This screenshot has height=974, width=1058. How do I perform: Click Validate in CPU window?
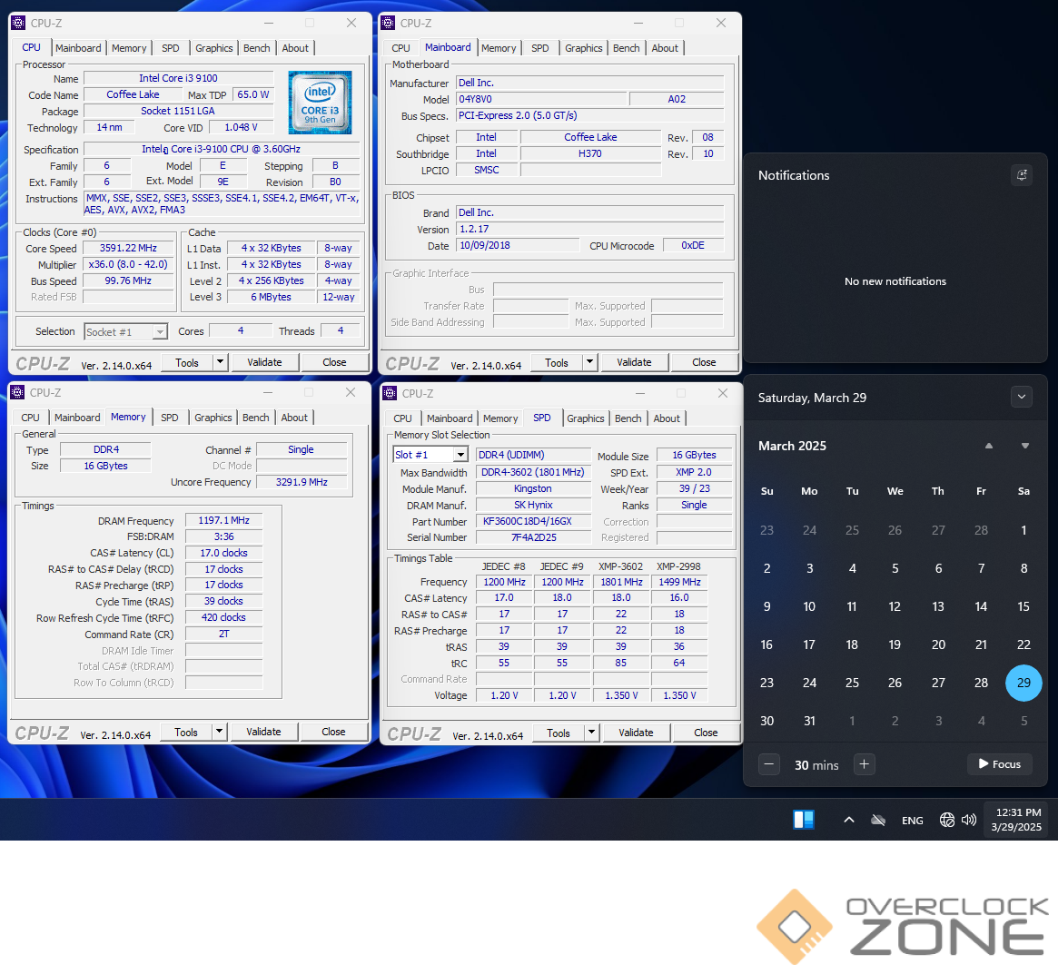pyautogui.click(x=264, y=362)
